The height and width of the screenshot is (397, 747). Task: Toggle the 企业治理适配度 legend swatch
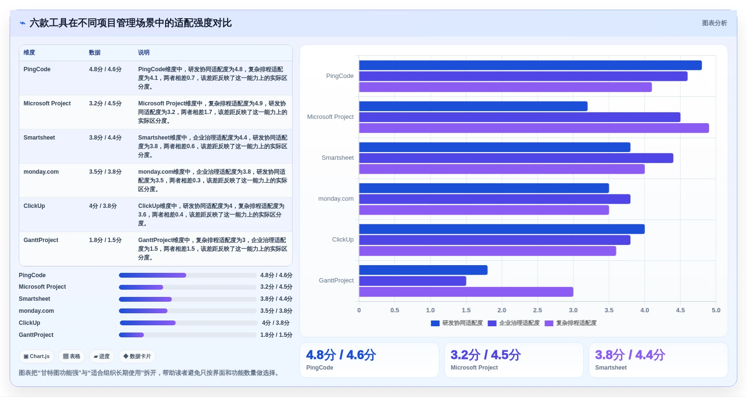[492, 323]
